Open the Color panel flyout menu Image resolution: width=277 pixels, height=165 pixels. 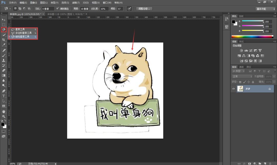coord(274,16)
